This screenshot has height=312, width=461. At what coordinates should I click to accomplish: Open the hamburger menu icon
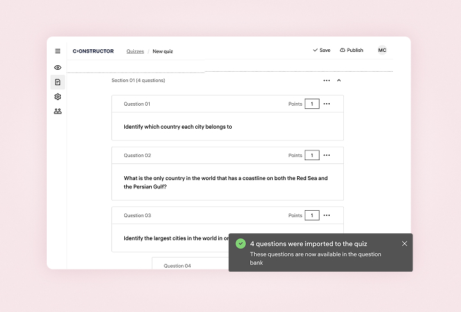pos(58,51)
